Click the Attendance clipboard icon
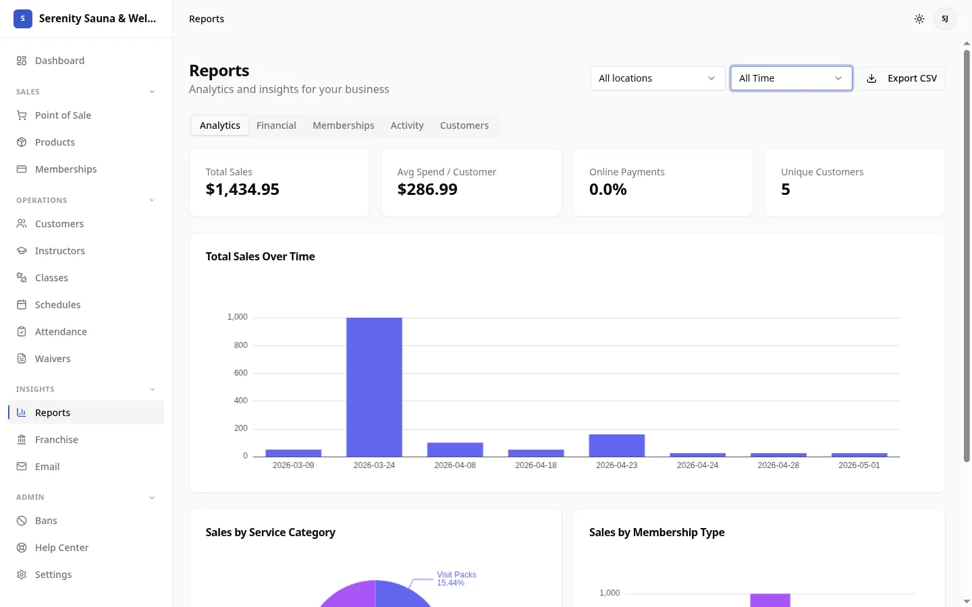Viewport: 972px width, 607px height. pos(22,332)
